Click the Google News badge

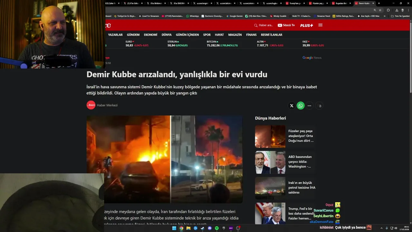coord(312,58)
